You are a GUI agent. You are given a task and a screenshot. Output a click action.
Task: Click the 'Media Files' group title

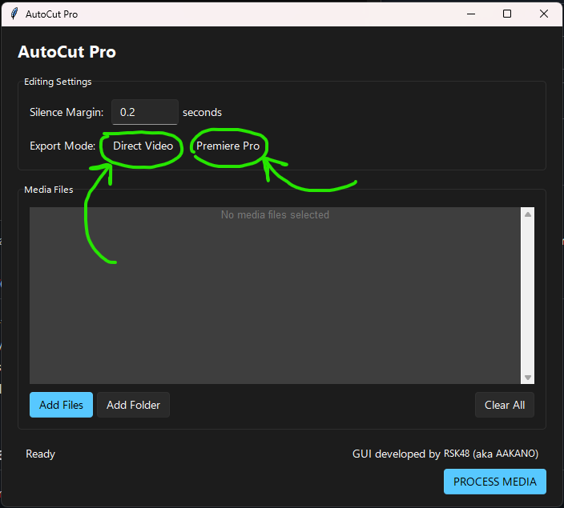click(49, 190)
